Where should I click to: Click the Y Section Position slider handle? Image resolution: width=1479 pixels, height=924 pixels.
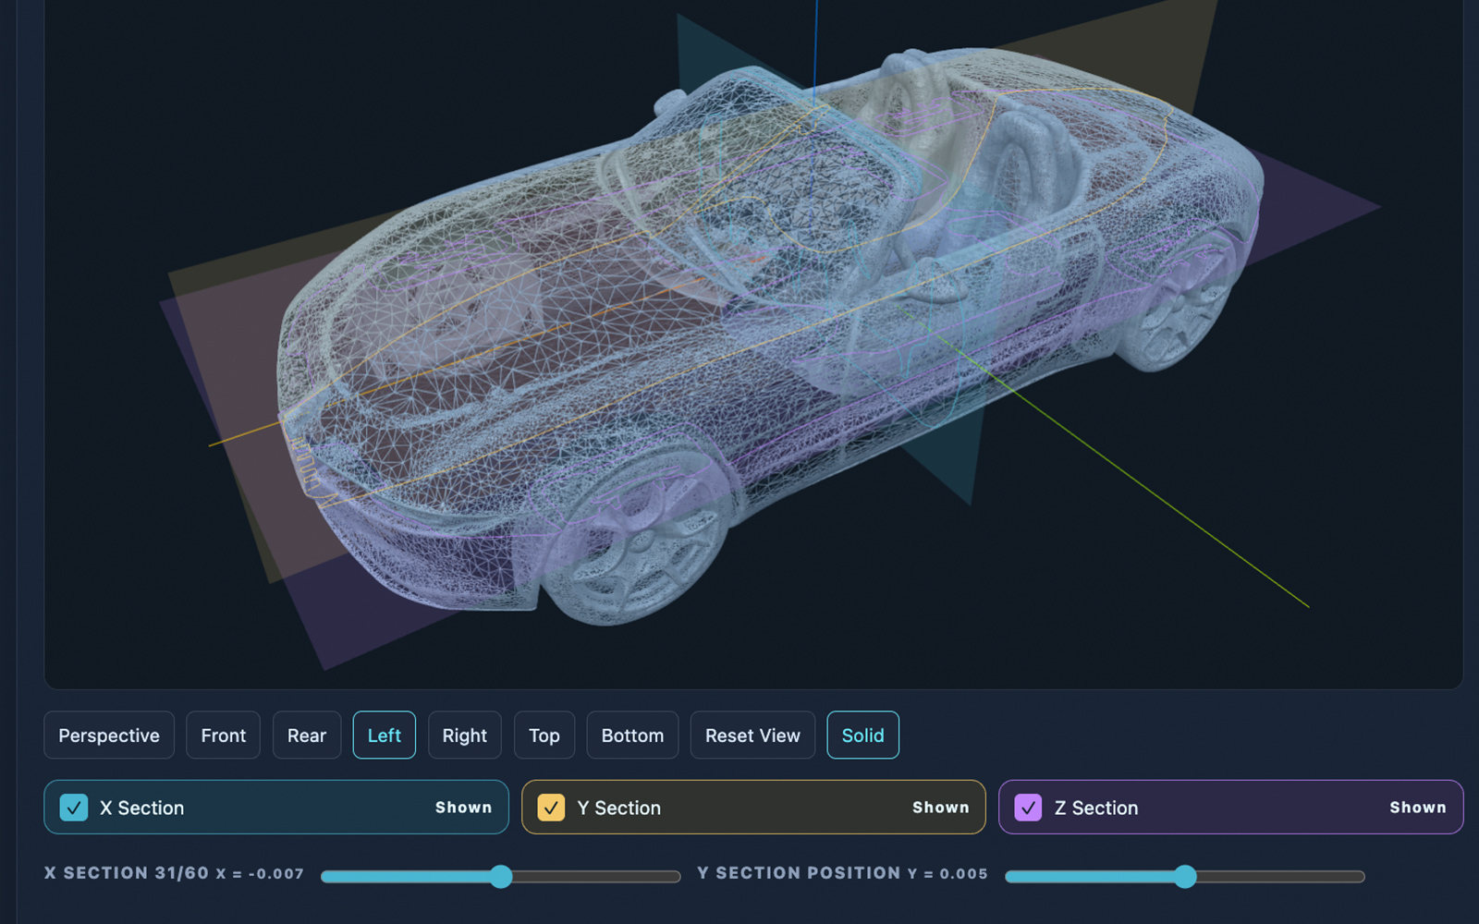1185,877
